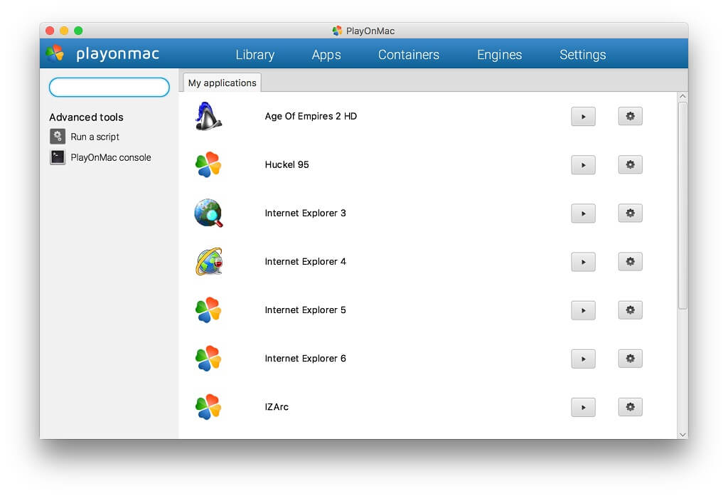Open Internet Explorer 4 gear settings
This screenshot has width=728, height=496.
[x=630, y=261]
